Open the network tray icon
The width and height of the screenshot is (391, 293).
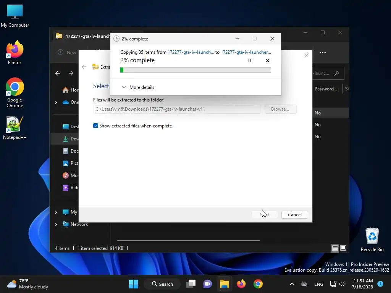pos(333,284)
